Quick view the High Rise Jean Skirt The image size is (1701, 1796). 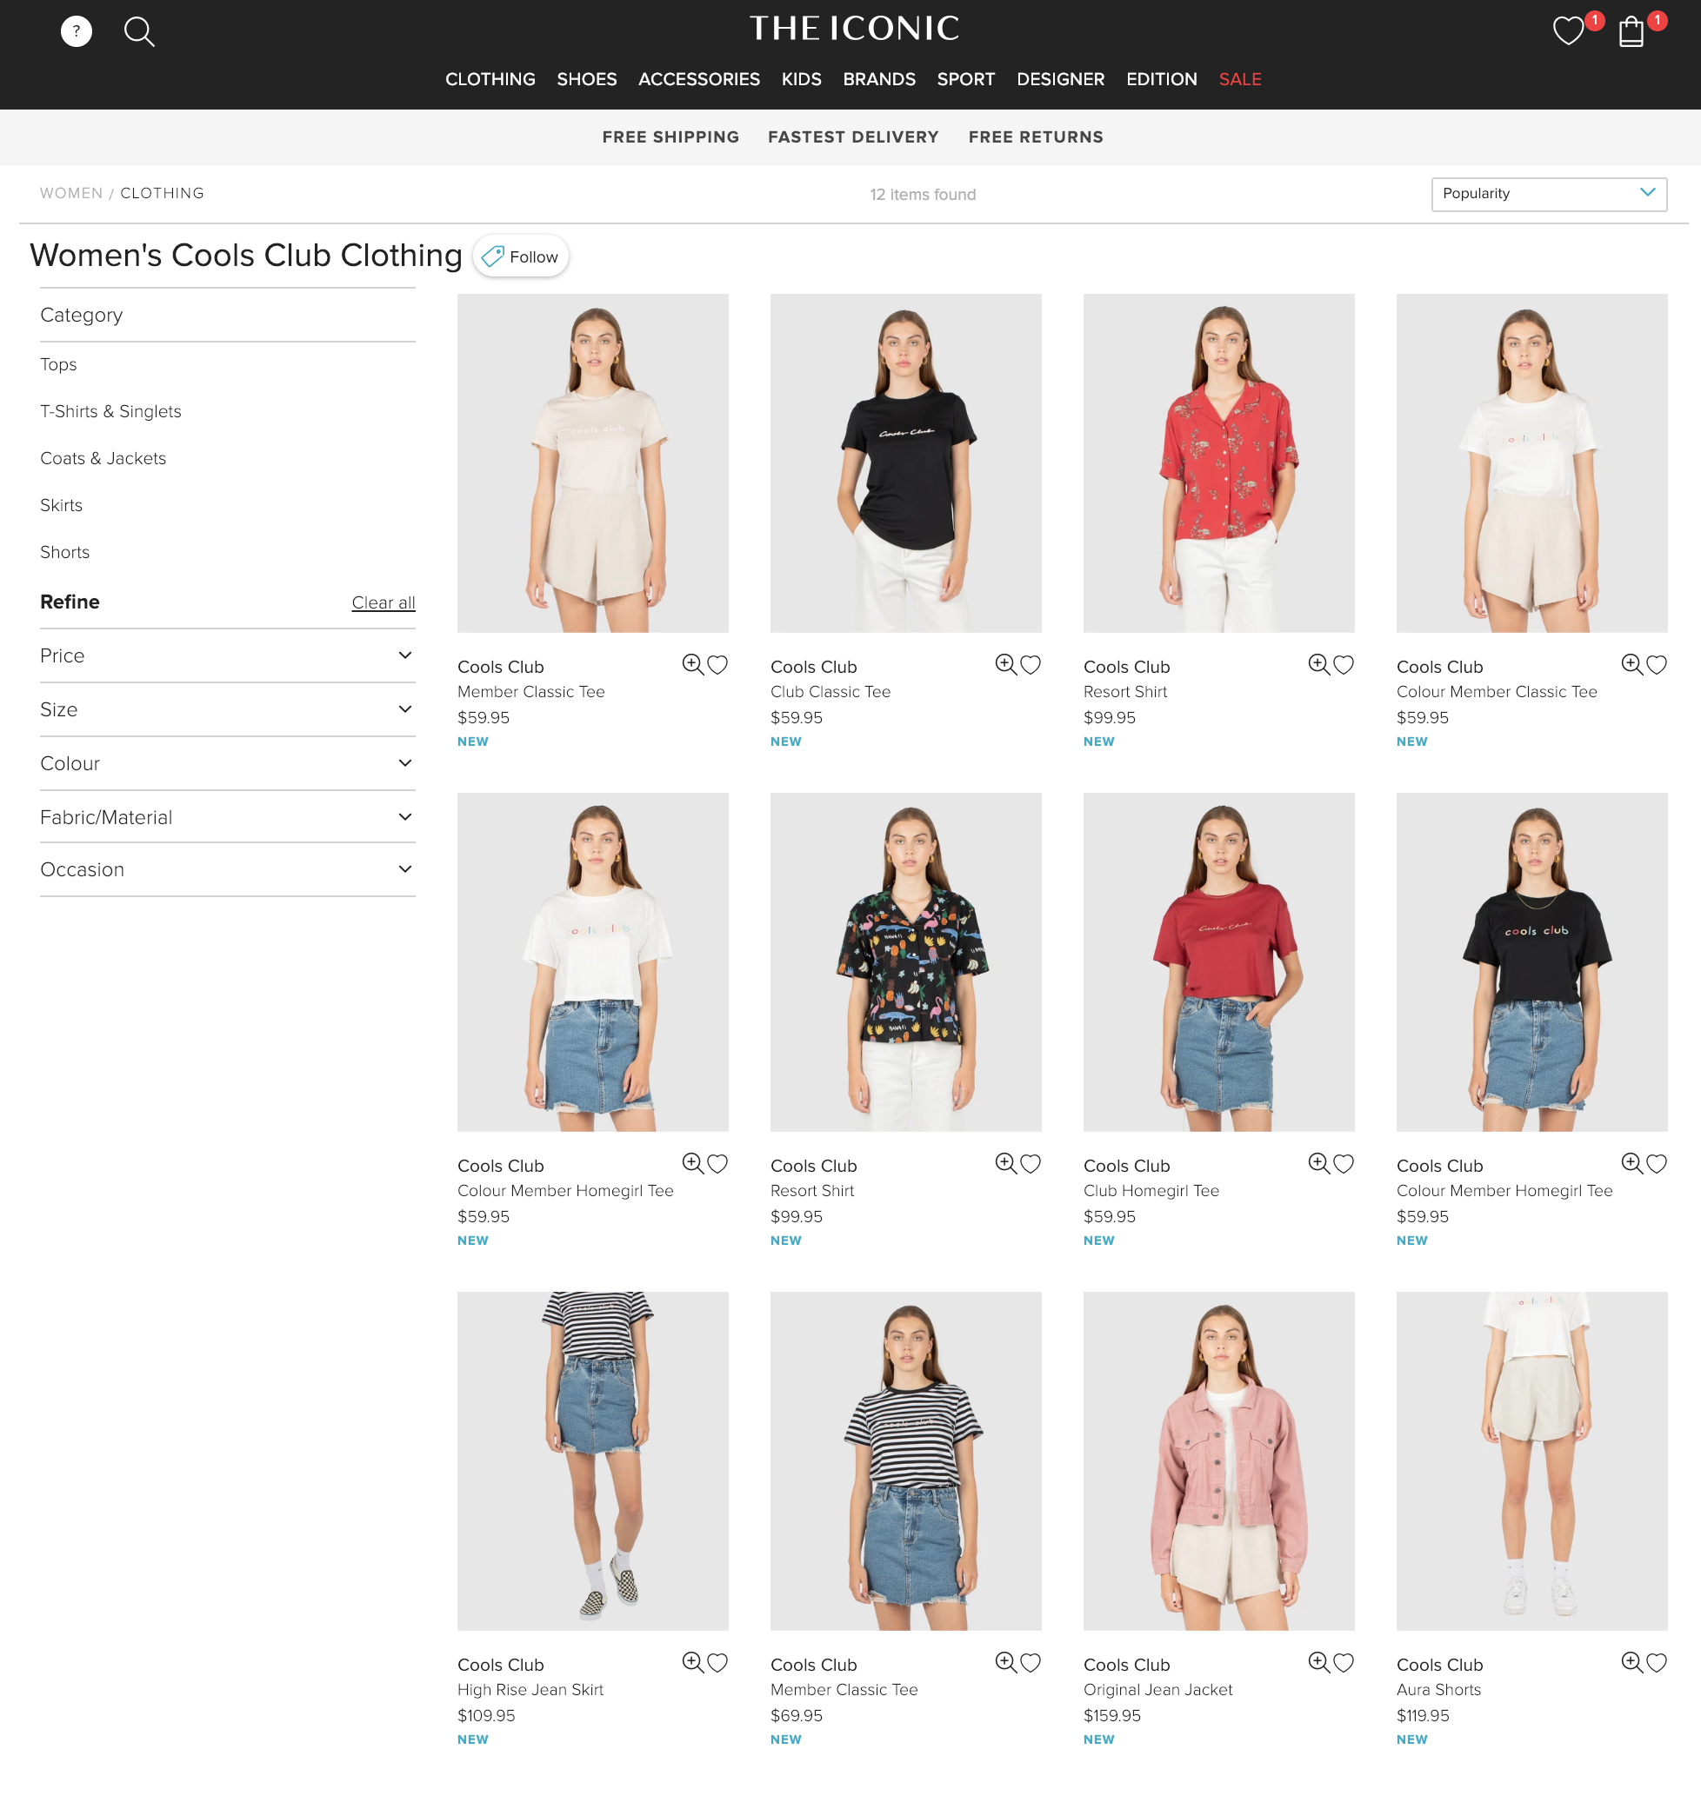(x=693, y=1661)
